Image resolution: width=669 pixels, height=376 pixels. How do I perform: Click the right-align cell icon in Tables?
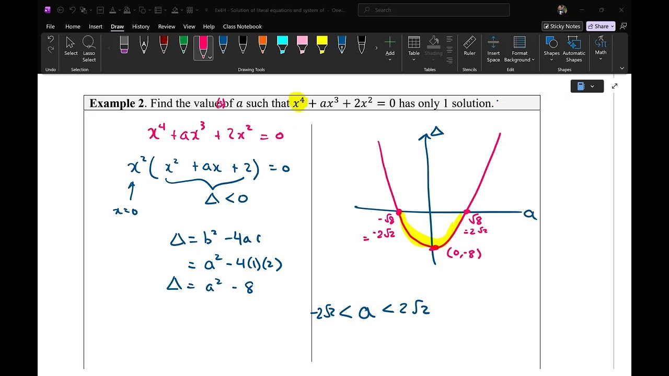(x=449, y=60)
